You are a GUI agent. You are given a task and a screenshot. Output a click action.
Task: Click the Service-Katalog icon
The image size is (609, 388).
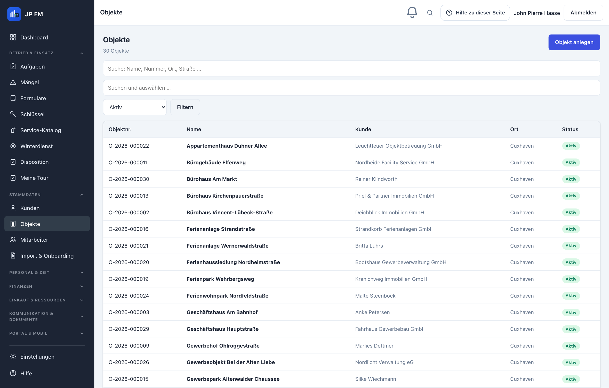click(13, 130)
